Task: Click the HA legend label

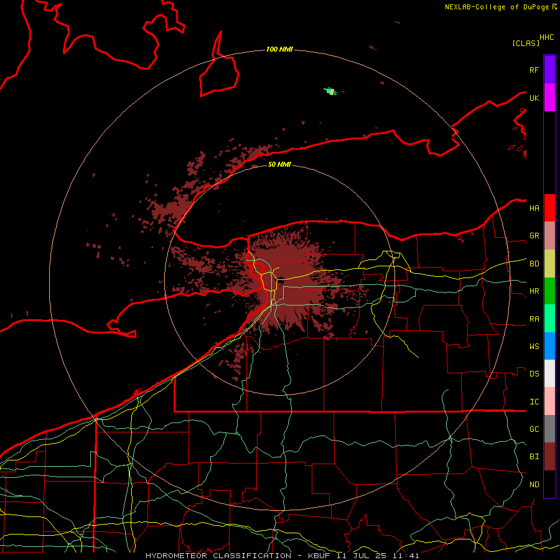Action: tap(534, 208)
